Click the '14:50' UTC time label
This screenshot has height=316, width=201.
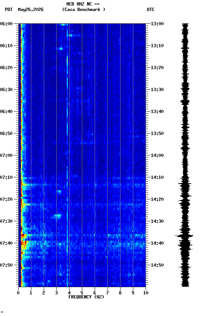157,265
